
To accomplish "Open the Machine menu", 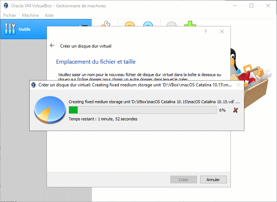I will tap(30, 15).
